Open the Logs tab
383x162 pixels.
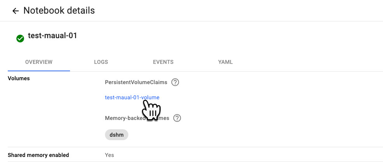point(101,62)
